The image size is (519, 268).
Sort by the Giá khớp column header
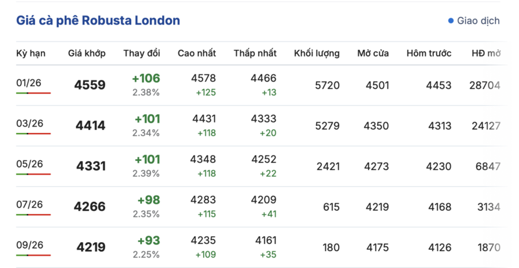(87, 53)
